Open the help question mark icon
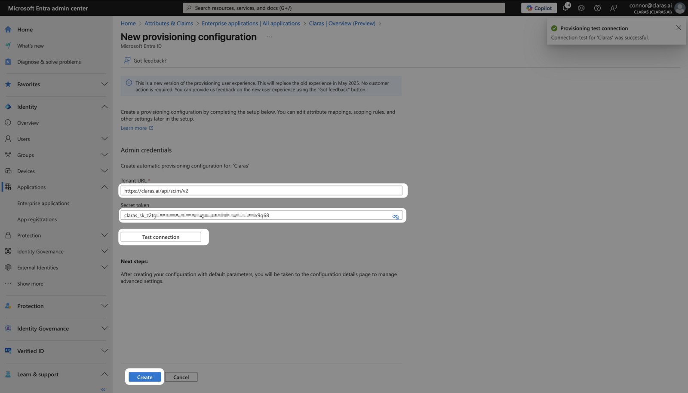The image size is (688, 393). [597, 8]
